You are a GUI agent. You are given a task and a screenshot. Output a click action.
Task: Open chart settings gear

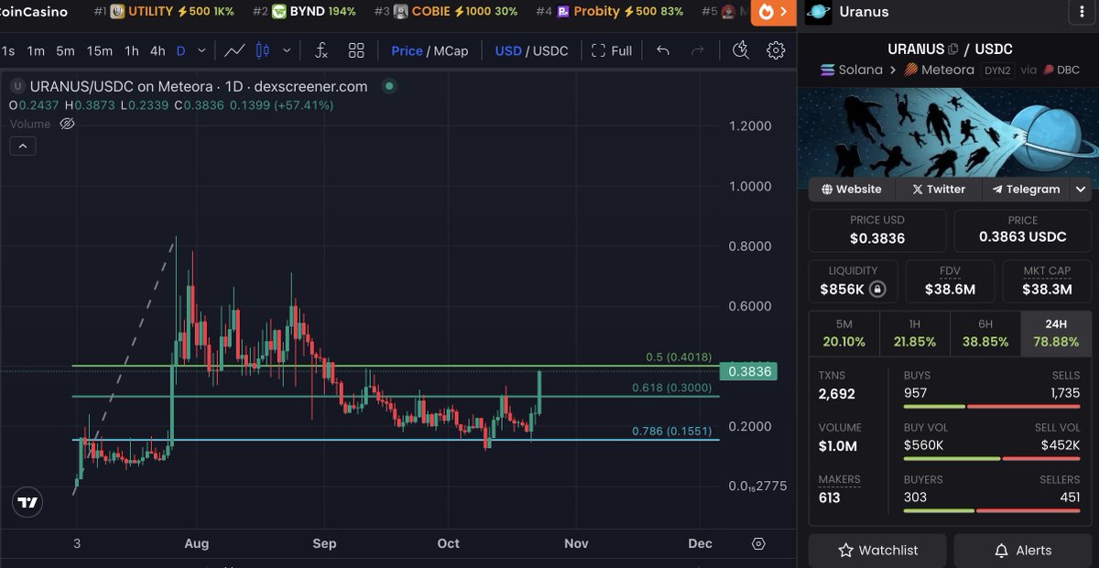[x=776, y=50]
